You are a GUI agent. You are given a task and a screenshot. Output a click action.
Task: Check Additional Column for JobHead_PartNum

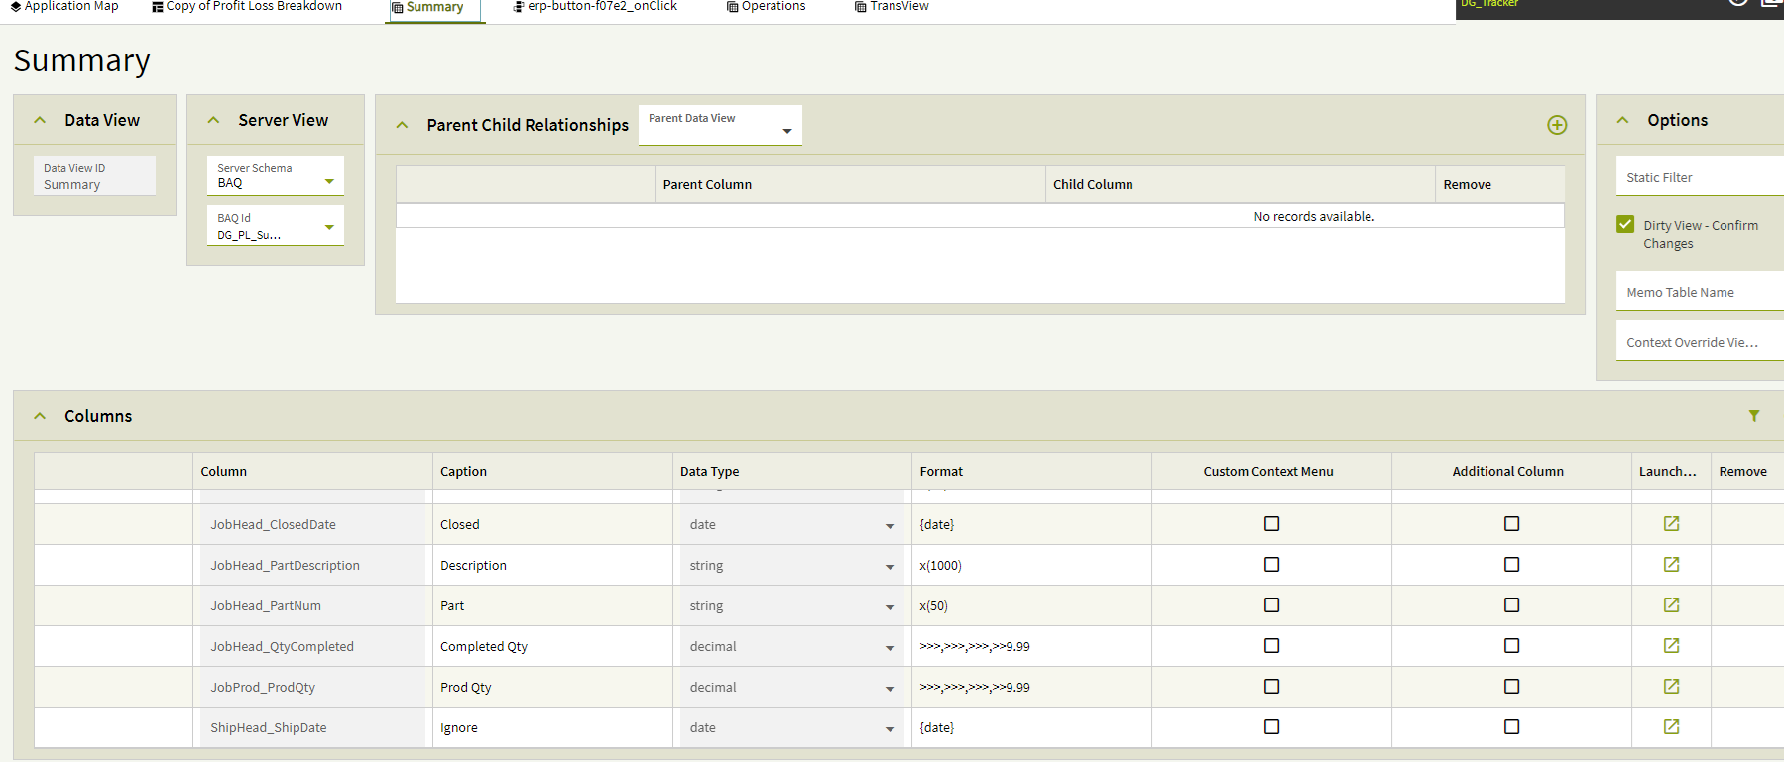1511,605
